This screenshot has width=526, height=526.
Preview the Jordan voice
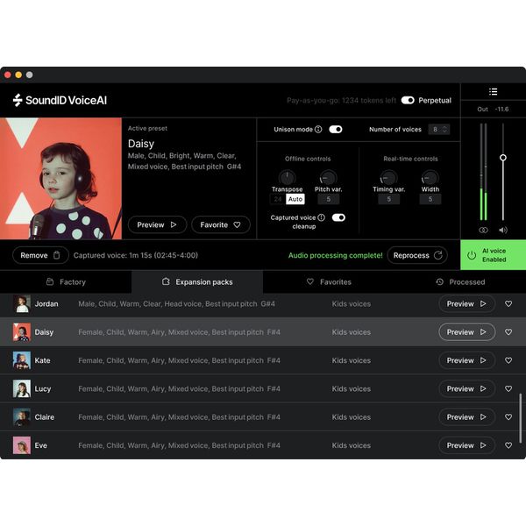(466, 303)
